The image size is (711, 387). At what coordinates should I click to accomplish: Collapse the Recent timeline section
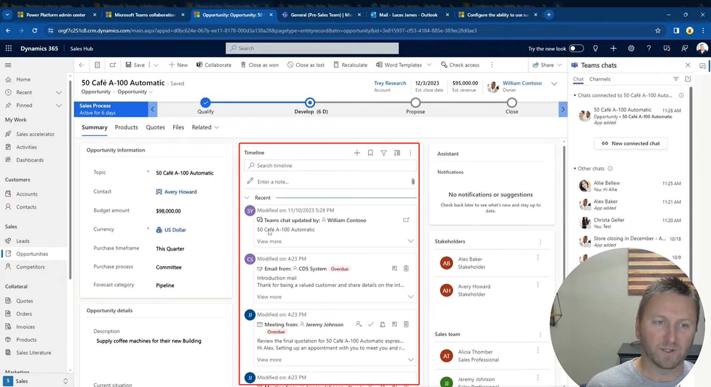pos(247,198)
